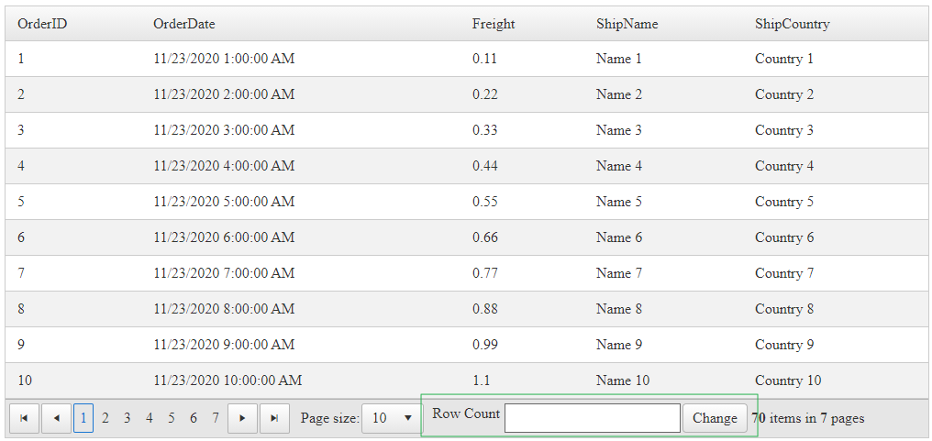The height and width of the screenshot is (441, 932).
Task: Navigate to page 7
Action: (216, 418)
